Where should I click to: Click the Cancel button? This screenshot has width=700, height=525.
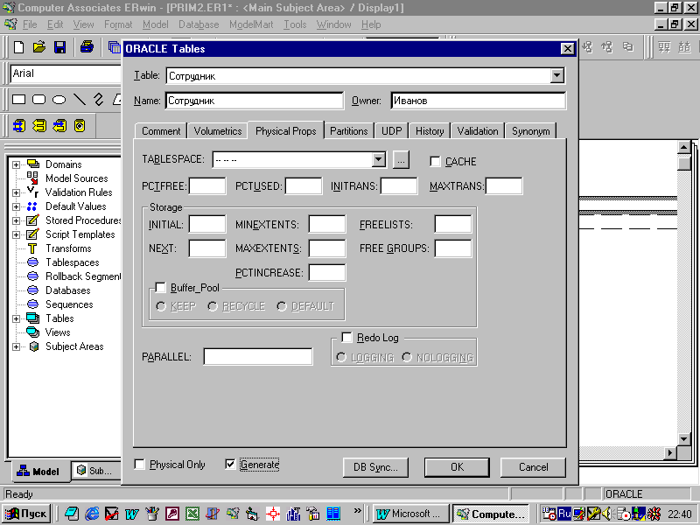click(x=533, y=467)
